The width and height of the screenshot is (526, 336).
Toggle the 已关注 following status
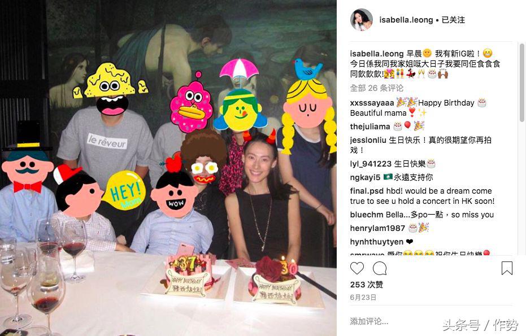coord(453,20)
